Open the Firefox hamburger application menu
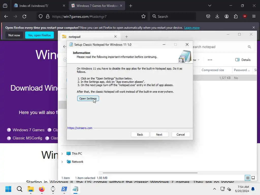Image resolution: width=260 pixels, height=195 pixels. (254, 16)
